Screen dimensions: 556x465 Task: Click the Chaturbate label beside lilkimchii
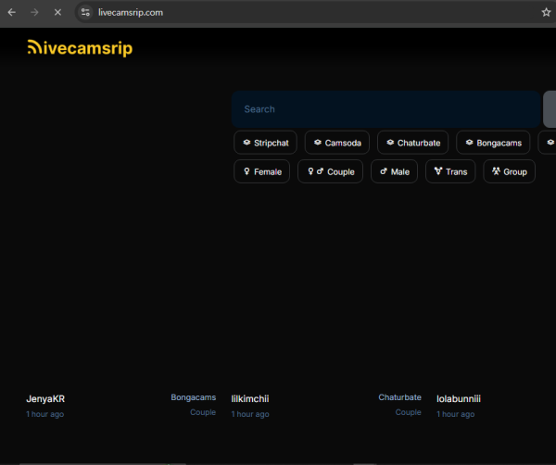(x=399, y=397)
